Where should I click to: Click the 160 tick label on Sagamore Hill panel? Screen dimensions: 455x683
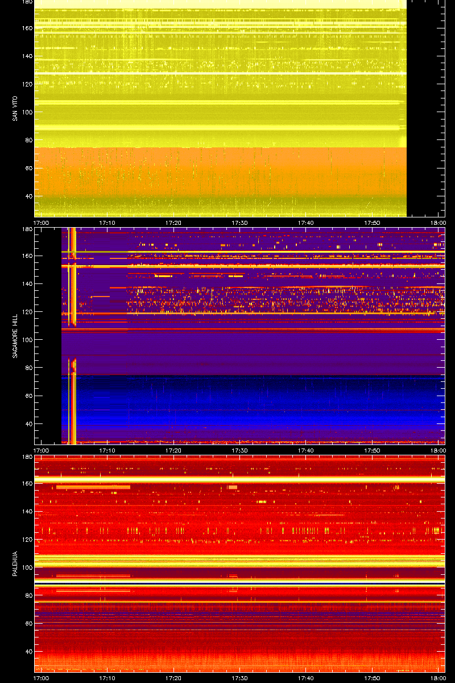(27, 256)
